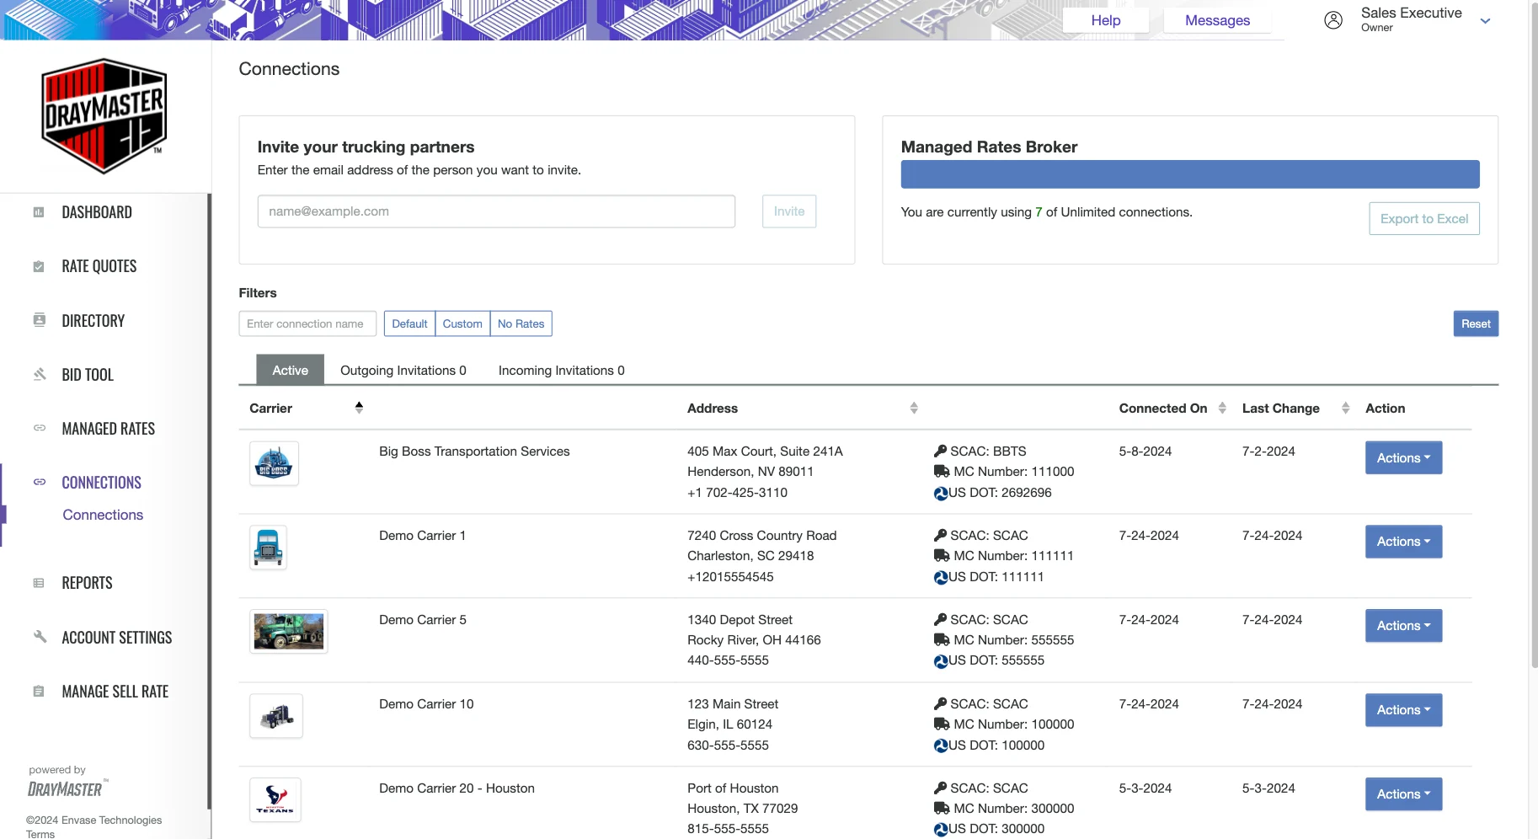Screen dimensions: 1538x839
Task: Expand Actions menu for Demo Carrier 5
Action: coord(1403,626)
